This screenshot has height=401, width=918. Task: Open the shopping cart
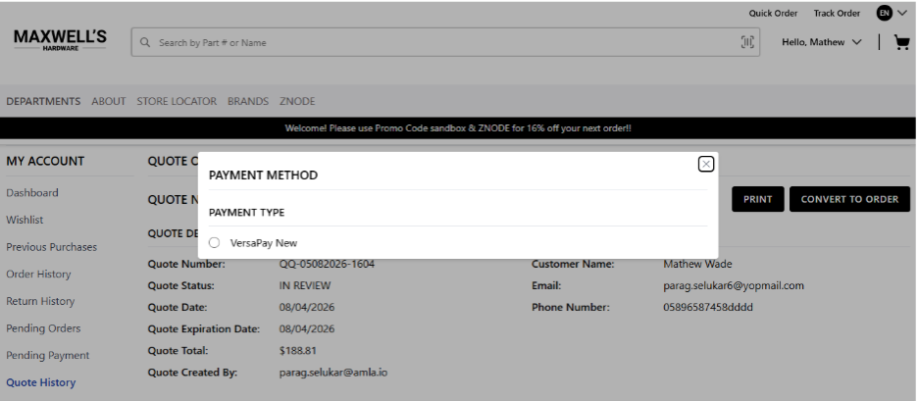point(901,42)
